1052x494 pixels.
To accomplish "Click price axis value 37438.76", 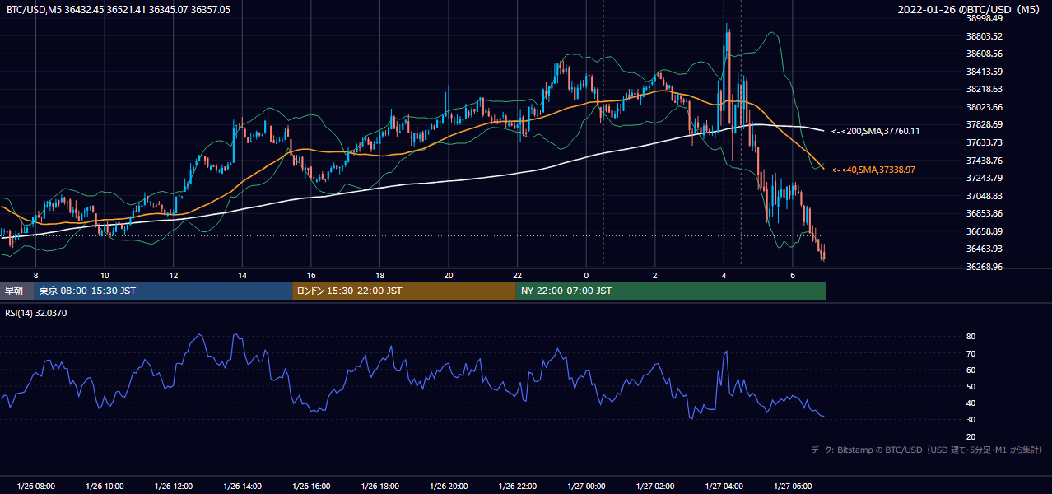I will coord(985,161).
